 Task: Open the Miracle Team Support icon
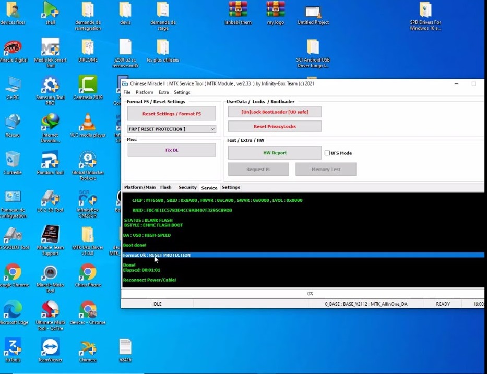[x=50, y=235]
